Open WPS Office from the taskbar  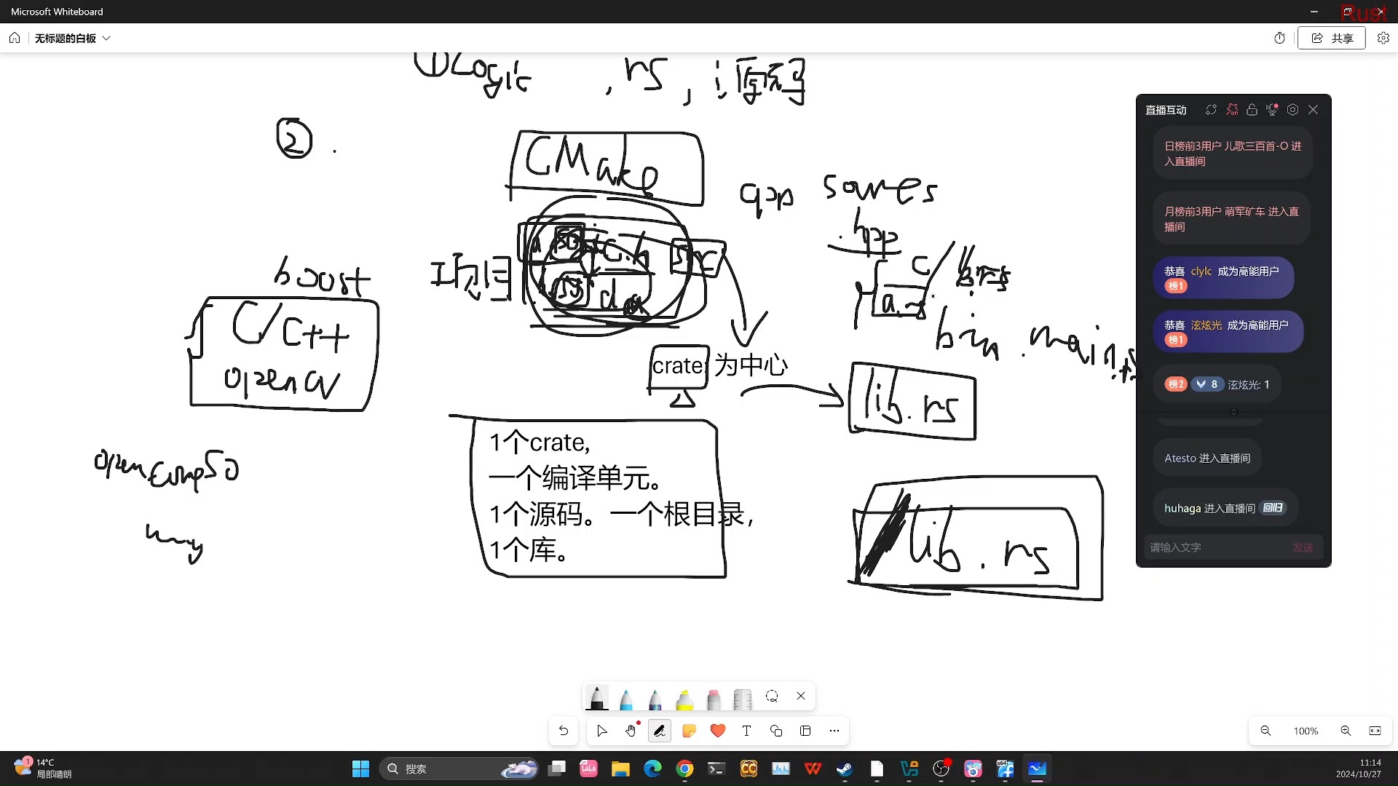813,769
